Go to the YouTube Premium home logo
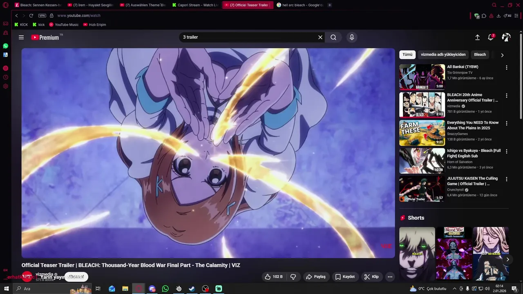 [x=45, y=37]
